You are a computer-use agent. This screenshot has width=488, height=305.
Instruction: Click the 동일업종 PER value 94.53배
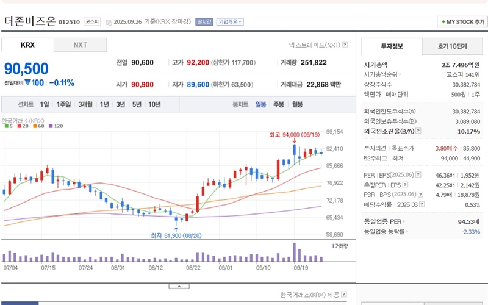pyautogui.click(x=468, y=221)
